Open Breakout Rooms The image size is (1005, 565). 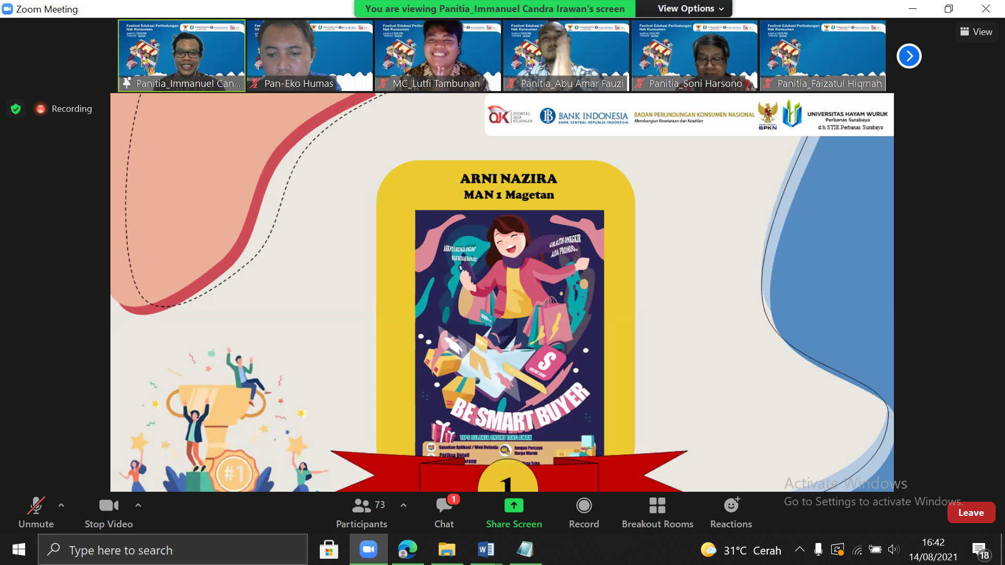pyautogui.click(x=657, y=513)
